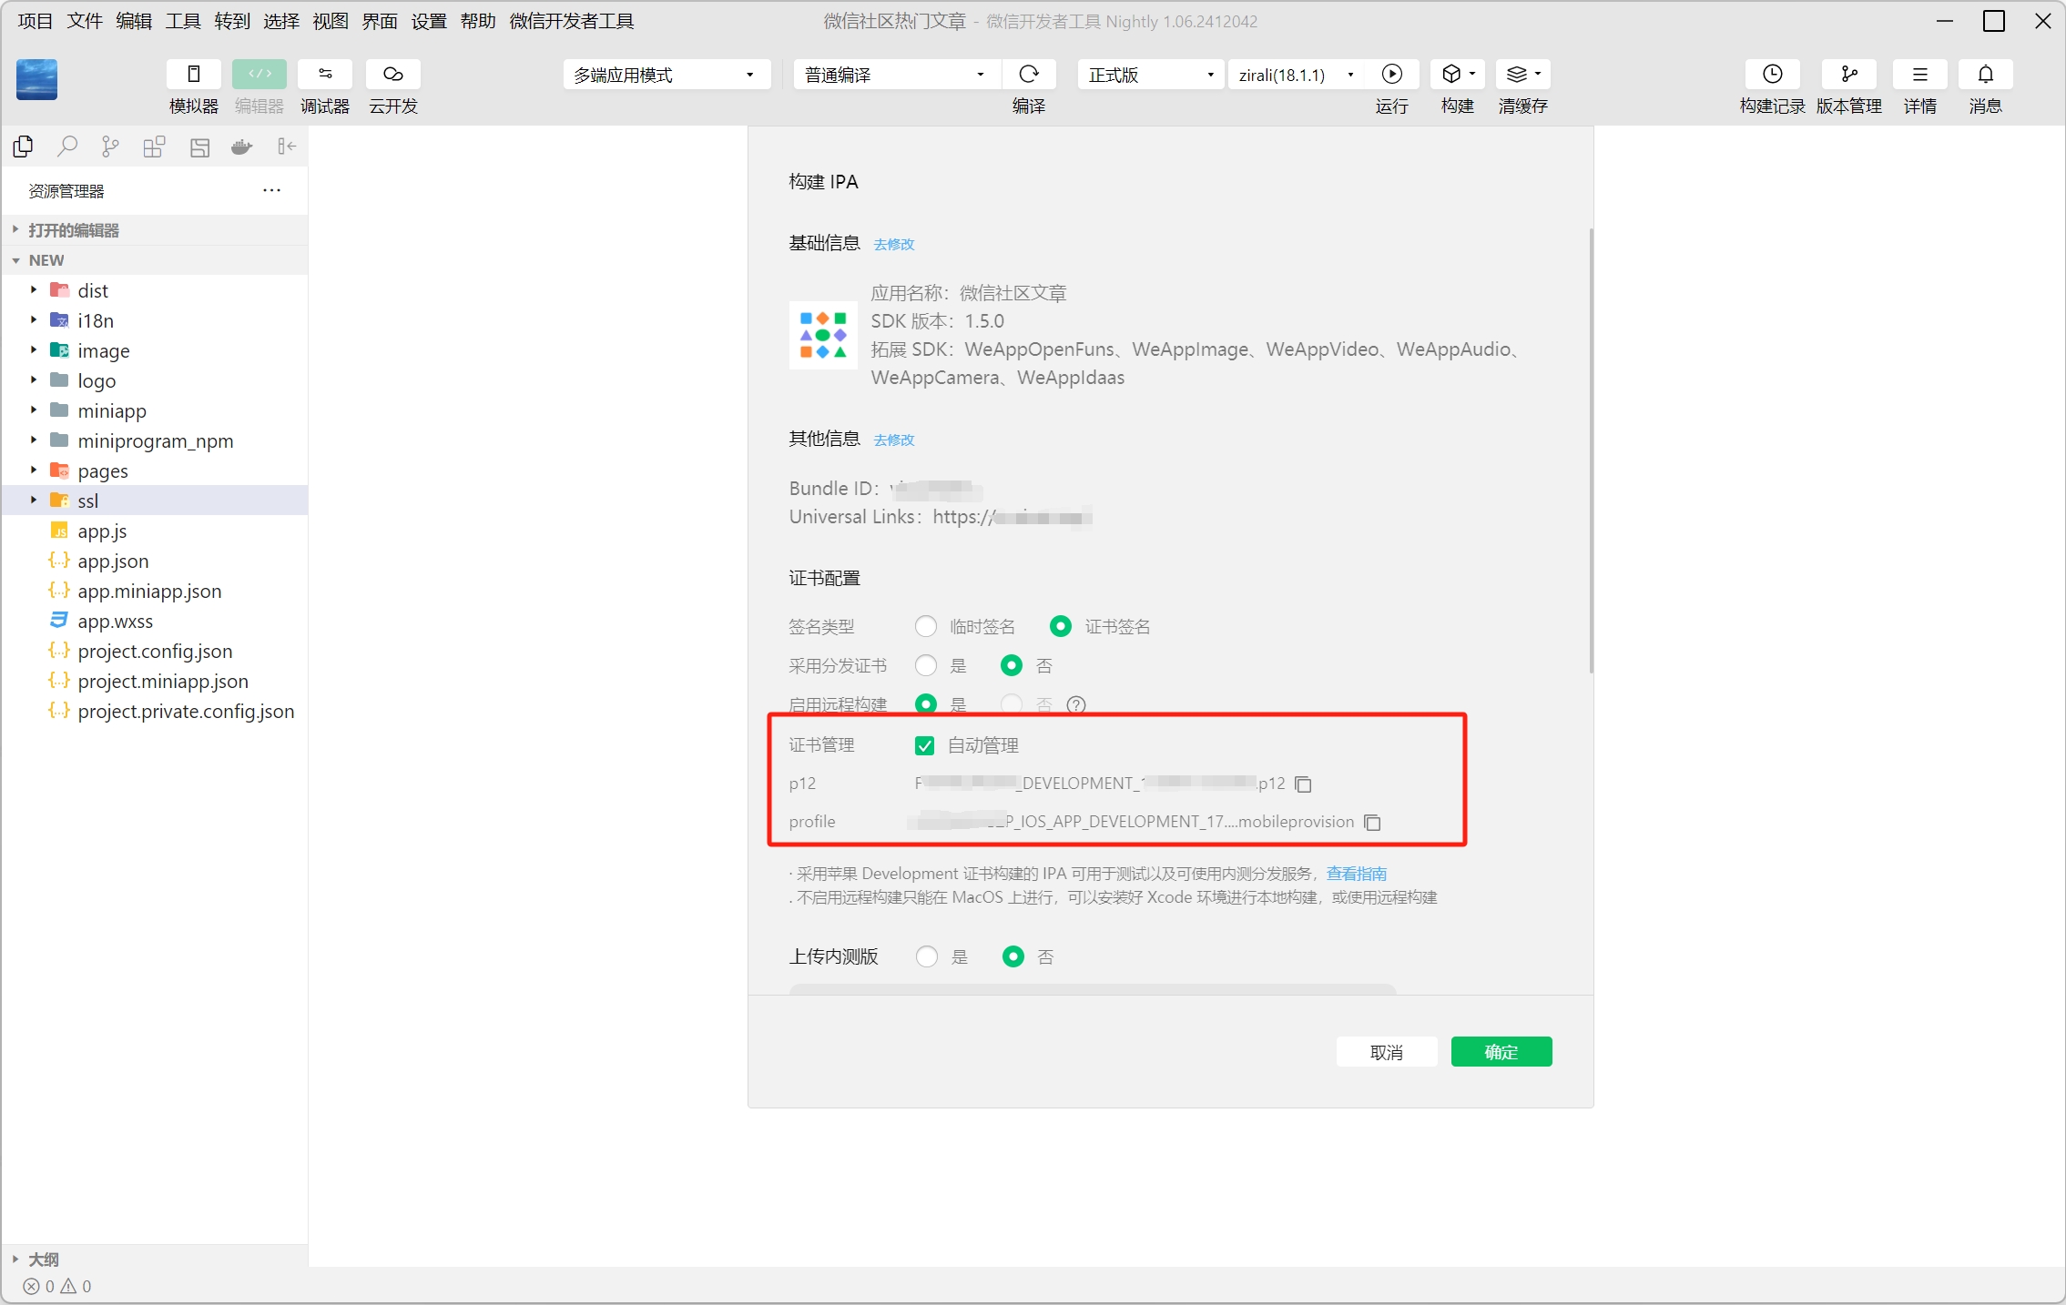Click the error count in status bar
The width and height of the screenshot is (2066, 1305).
(39, 1287)
